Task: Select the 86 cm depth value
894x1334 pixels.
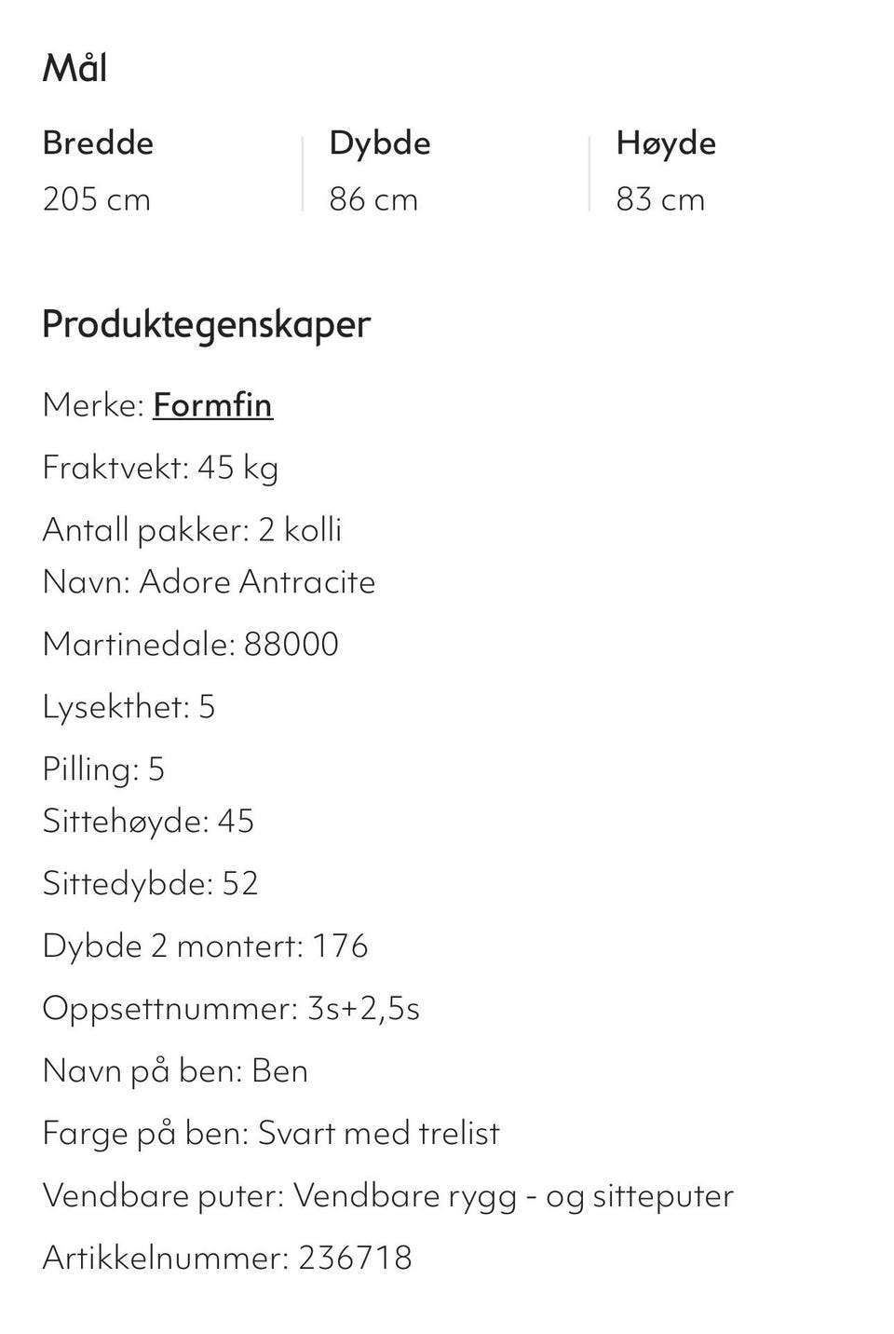Action: 373,199
